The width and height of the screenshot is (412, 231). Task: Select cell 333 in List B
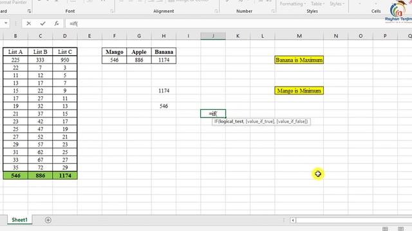pyautogui.click(x=40, y=60)
